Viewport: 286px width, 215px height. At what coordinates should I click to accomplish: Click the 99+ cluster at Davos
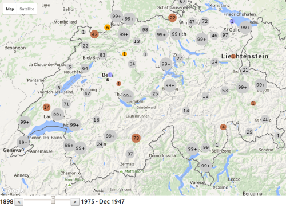pyautogui.click(x=260, y=85)
